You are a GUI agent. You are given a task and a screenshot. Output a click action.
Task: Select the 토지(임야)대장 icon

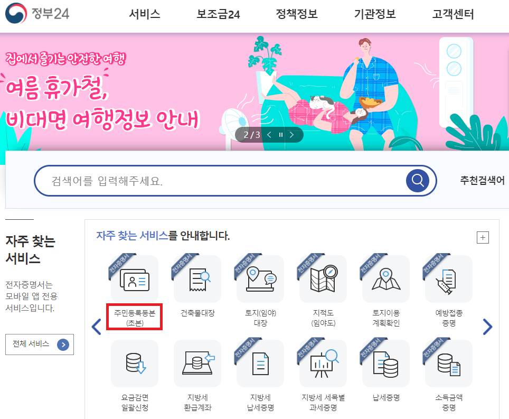(260, 278)
